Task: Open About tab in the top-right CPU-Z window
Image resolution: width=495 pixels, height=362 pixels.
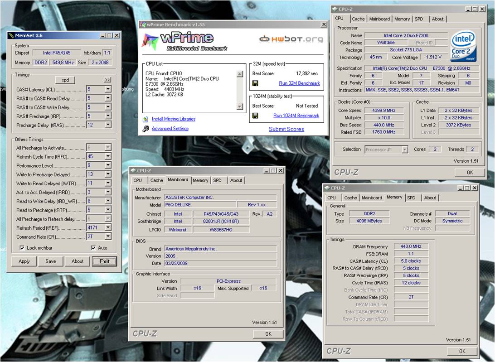Action: (437, 19)
